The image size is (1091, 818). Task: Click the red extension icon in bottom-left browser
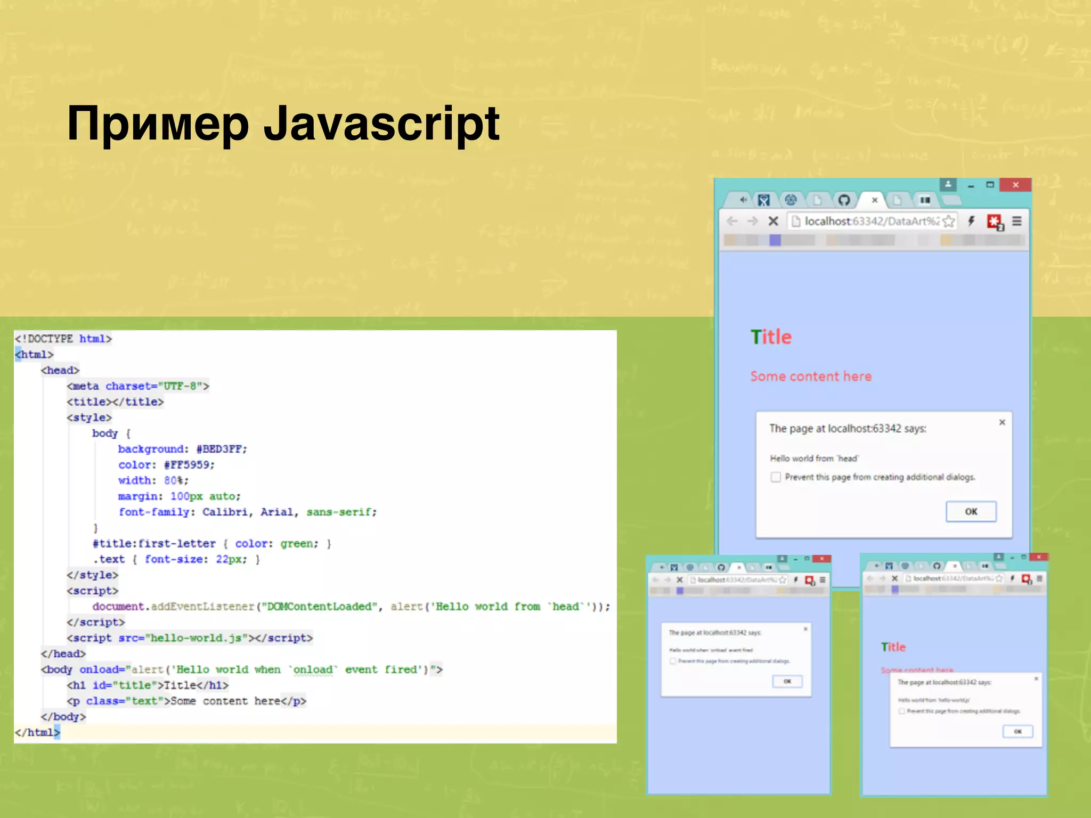(x=810, y=580)
